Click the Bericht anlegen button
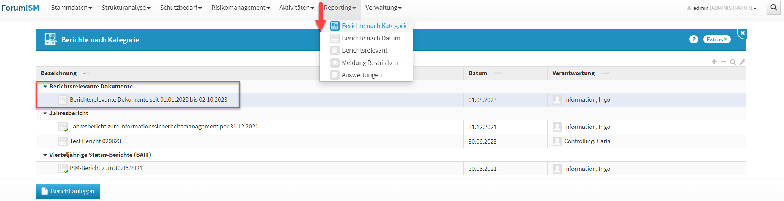This screenshot has height=201, width=784. pos(68,191)
